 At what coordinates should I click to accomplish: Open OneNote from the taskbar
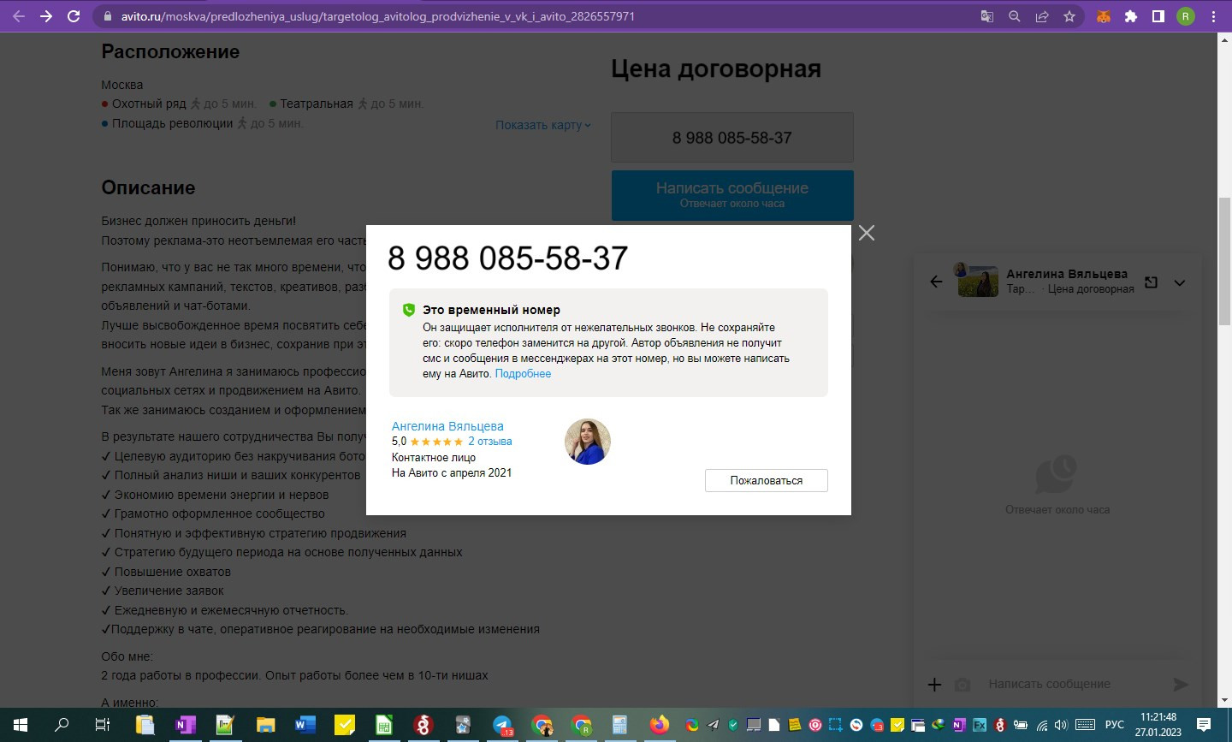[x=185, y=725]
